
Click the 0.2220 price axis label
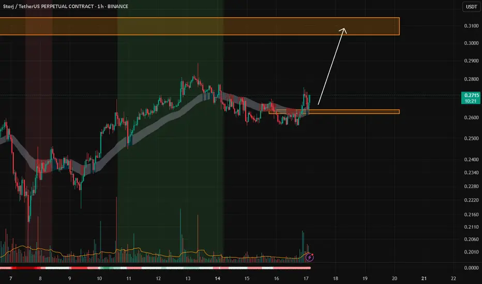point(471,200)
